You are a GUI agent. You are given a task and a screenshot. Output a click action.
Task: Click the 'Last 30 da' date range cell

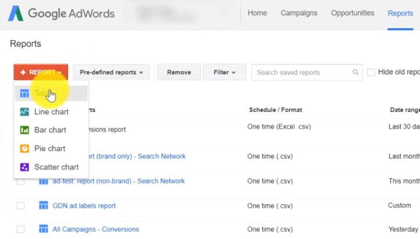404,126
